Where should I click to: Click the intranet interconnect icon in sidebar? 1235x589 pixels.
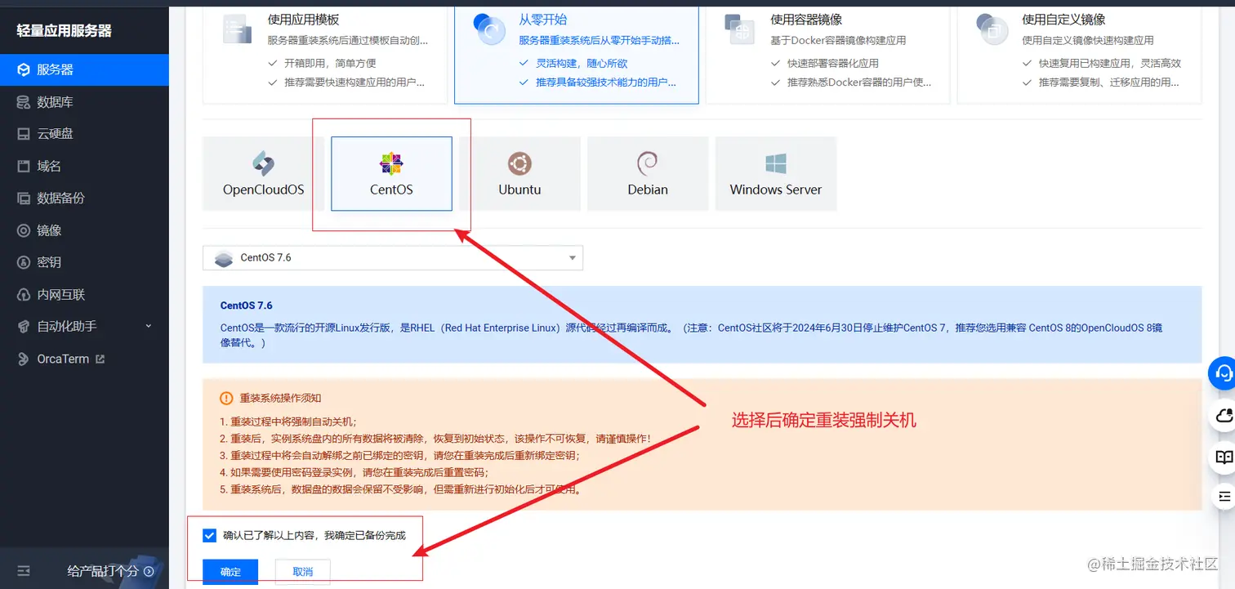pyautogui.click(x=24, y=294)
